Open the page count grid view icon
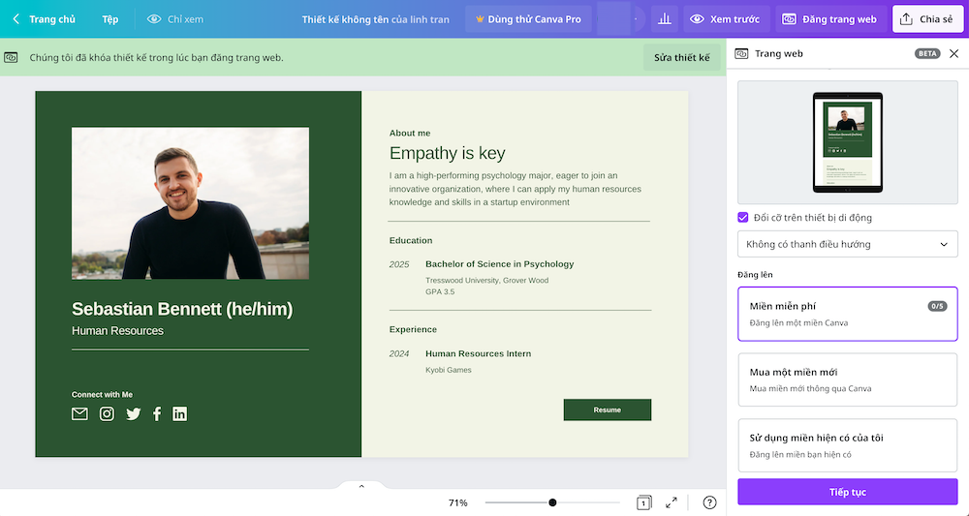969x516 pixels. click(643, 502)
